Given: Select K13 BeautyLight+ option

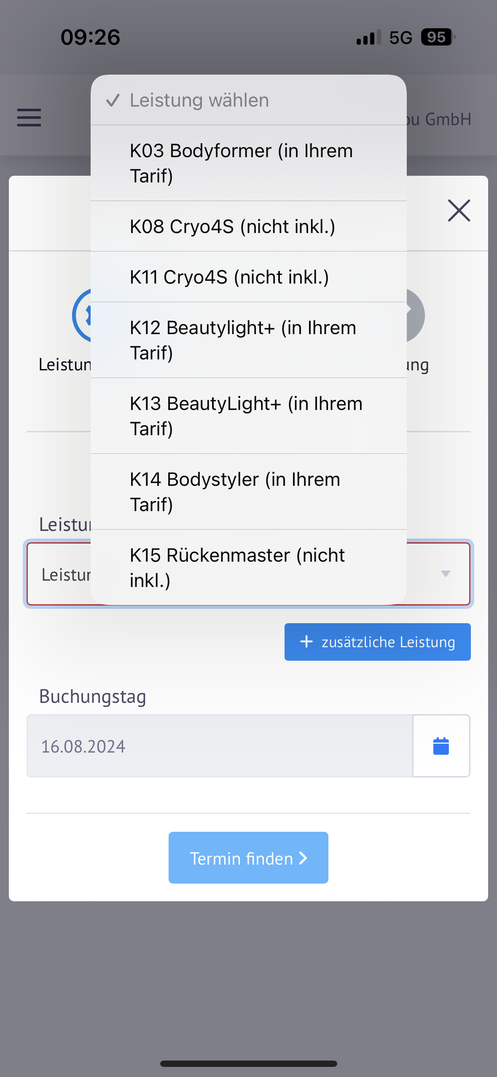Looking at the screenshot, I should point(249,416).
